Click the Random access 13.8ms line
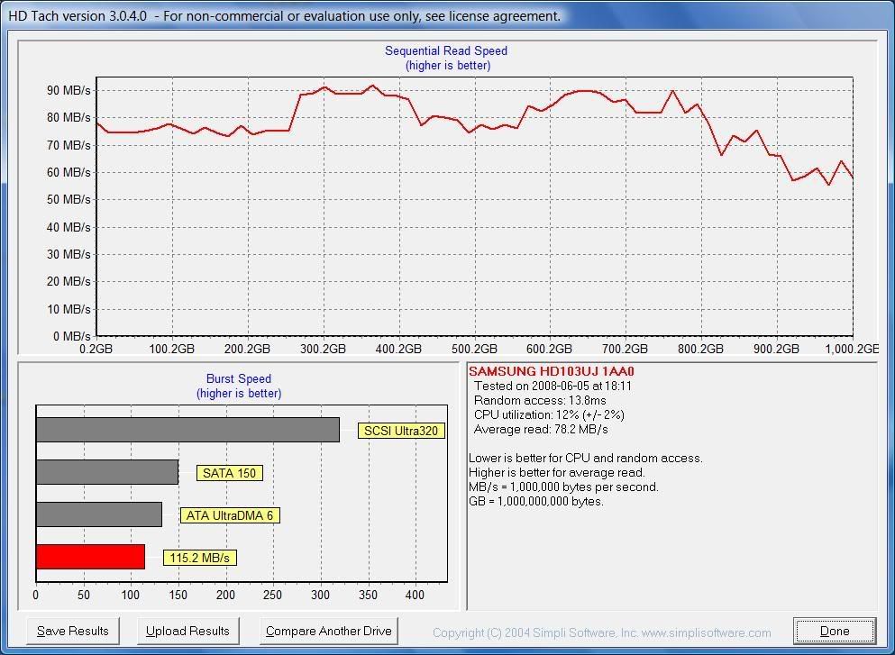The height and width of the screenshot is (655, 895). click(x=540, y=400)
